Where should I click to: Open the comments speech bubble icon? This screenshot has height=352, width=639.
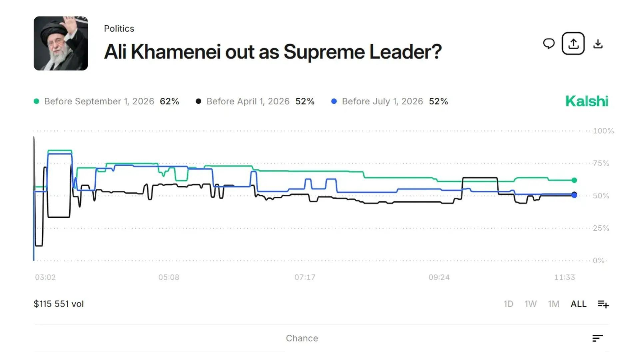(x=549, y=44)
